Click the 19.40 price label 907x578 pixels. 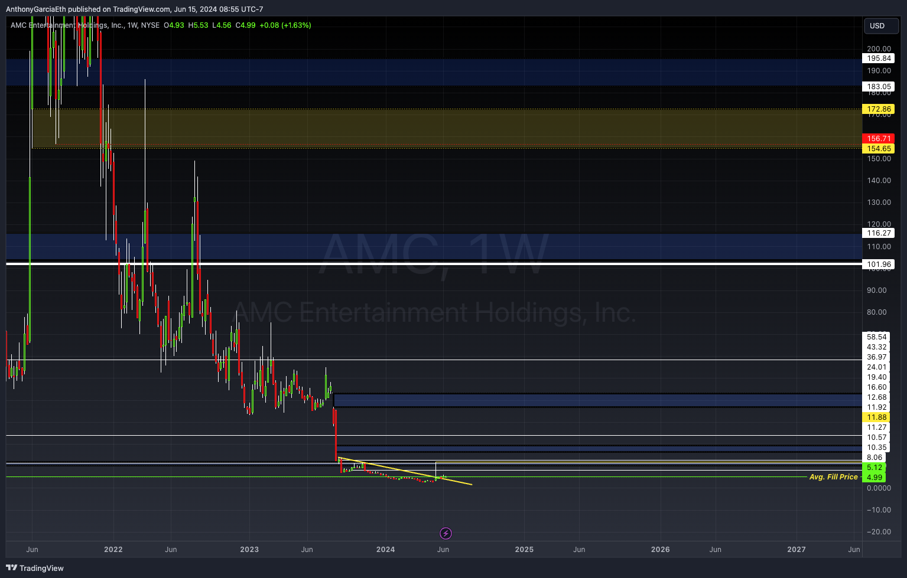877,377
